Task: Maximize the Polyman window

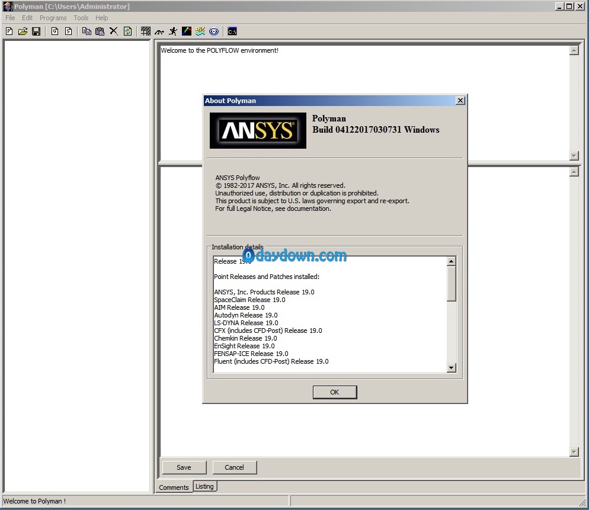Action: pos(569,7)
